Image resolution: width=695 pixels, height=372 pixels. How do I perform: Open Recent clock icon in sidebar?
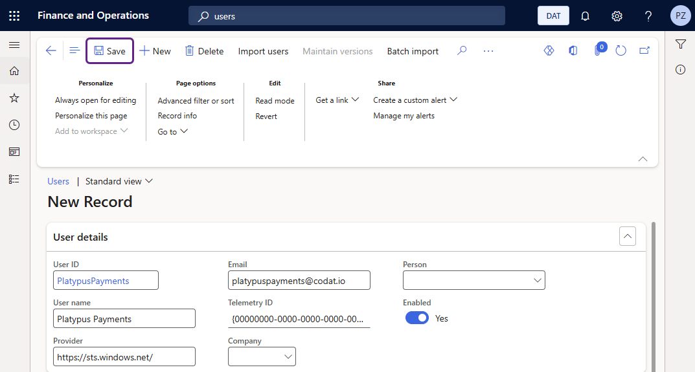[14, 125]
